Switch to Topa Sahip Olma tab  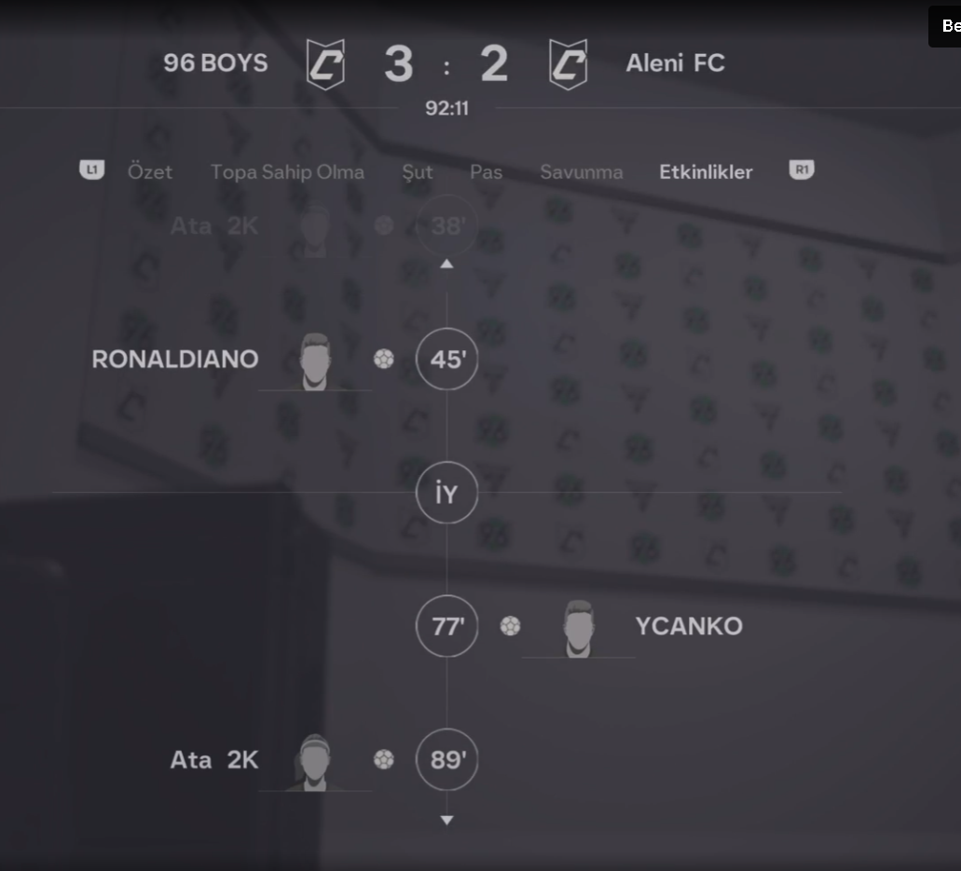pyautogui.click(x=287, y=172)
